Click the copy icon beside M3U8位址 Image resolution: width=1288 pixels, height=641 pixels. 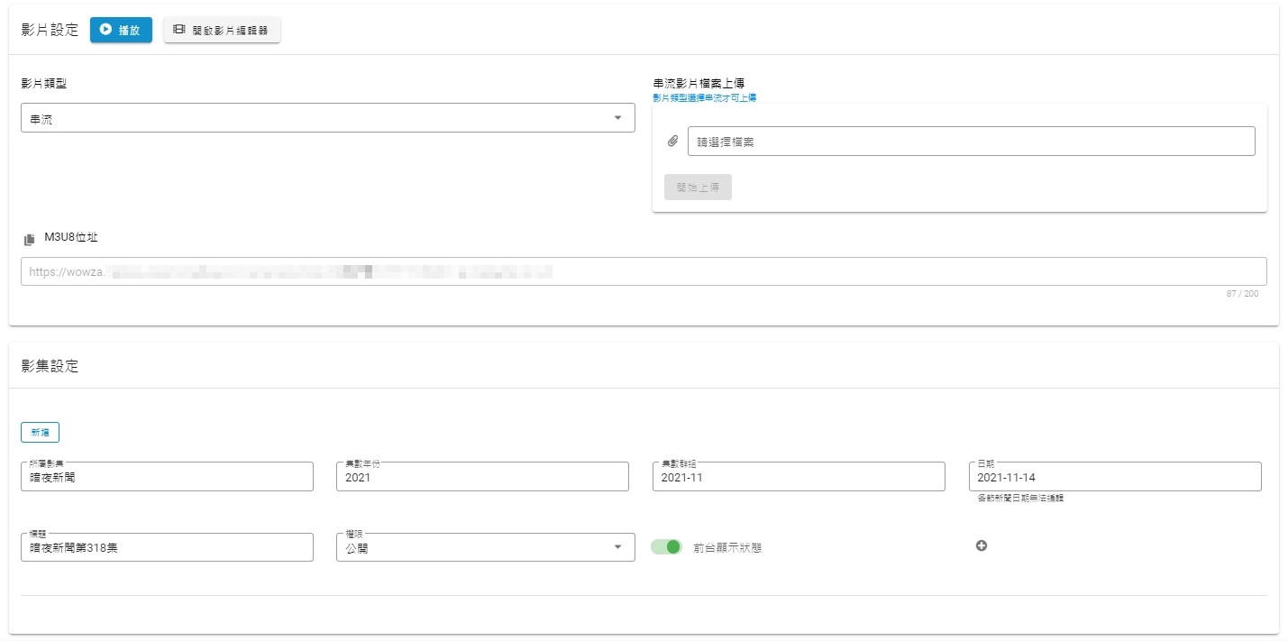coord(30,239)
